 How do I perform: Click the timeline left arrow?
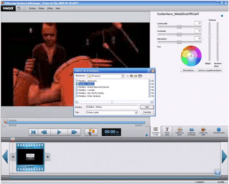pos(5,156)
